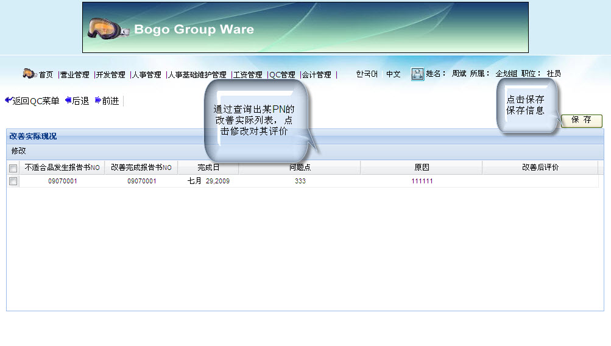Click the home icon beside 首页
The height and width of the screenshot is (346, 611).
(x=29, y=74)
